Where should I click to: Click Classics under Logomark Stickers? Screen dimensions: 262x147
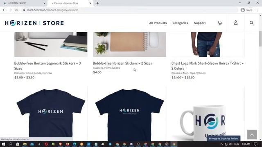pyautogui.click(x=19, y=73)
